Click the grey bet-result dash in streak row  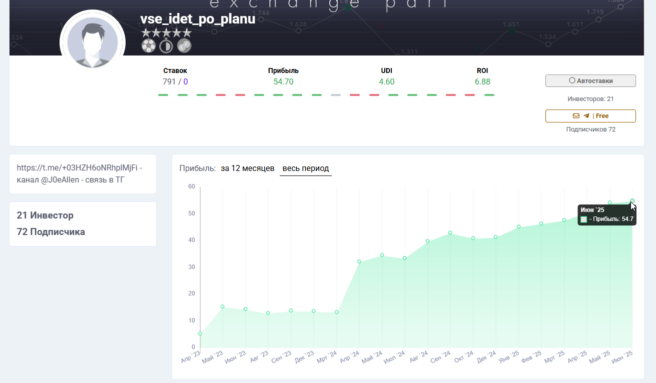click(336, 95)
